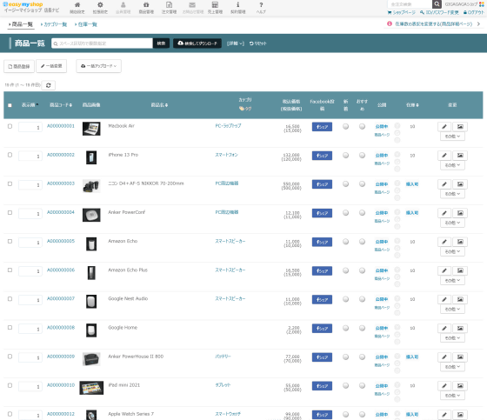Click the bulk change button
The height and width of the screenshot is (420, 487).
point(51,66)
